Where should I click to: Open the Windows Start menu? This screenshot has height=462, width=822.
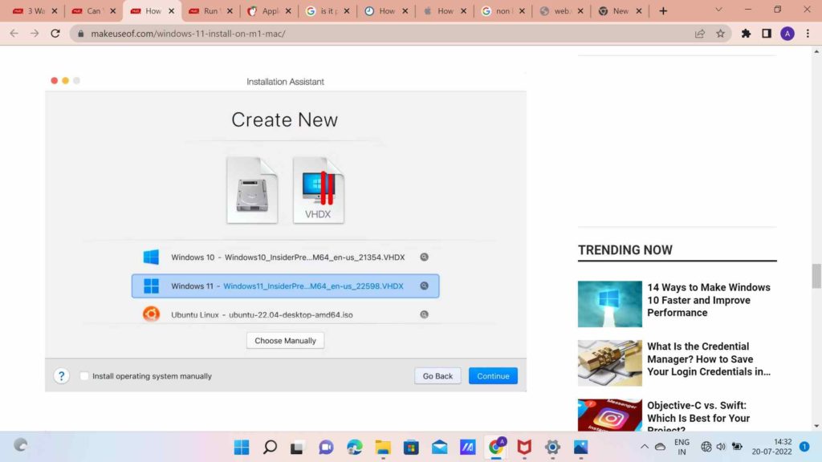pyautogui.click(x=242, y=447)
